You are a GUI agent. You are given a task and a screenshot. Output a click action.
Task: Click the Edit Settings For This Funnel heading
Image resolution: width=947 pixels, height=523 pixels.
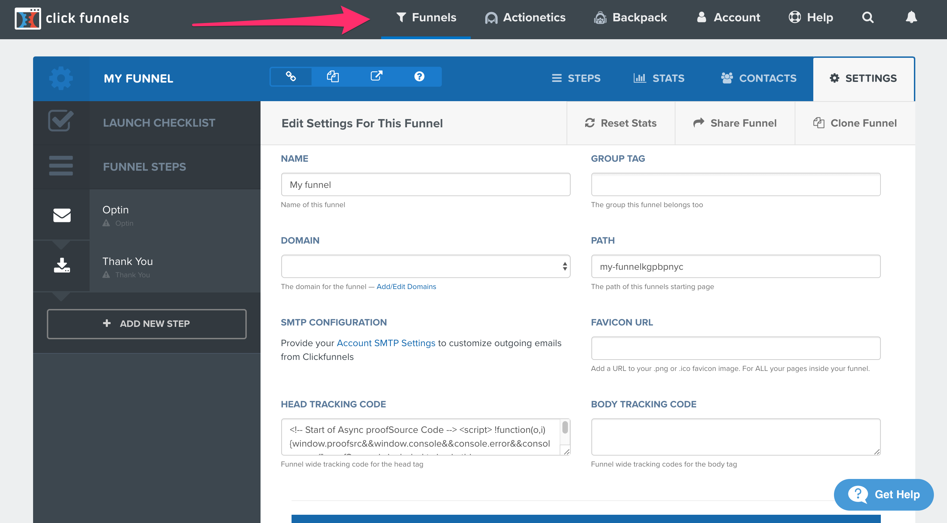362,123
